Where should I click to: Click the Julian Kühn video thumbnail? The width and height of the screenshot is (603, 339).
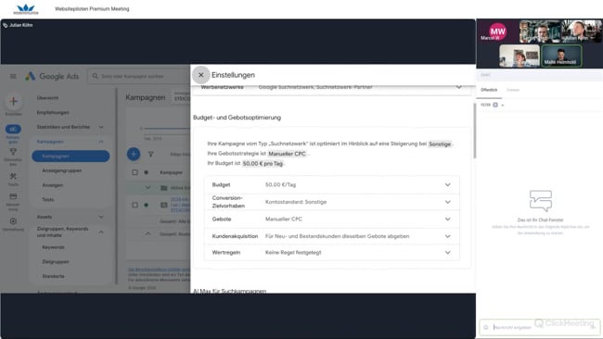pyautogui.click(x=582, y=31)
